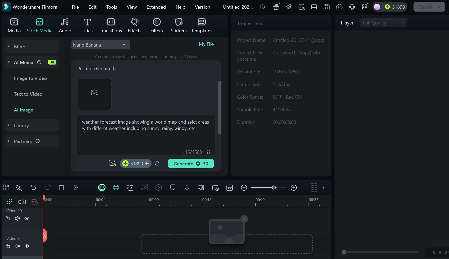Open the Edit menu
The image size is (449, 259).
coord(92,7)
